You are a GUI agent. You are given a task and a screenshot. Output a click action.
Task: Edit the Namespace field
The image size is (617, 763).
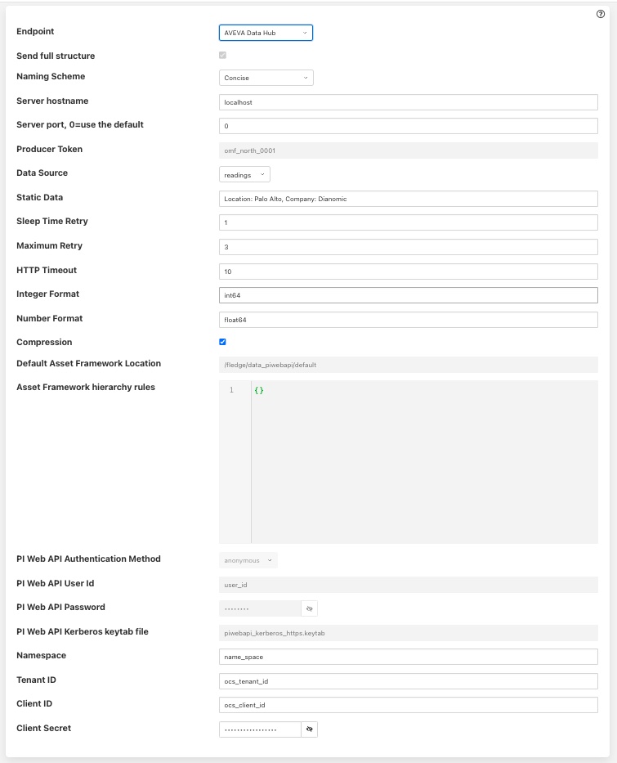click(x=407, y=656)
